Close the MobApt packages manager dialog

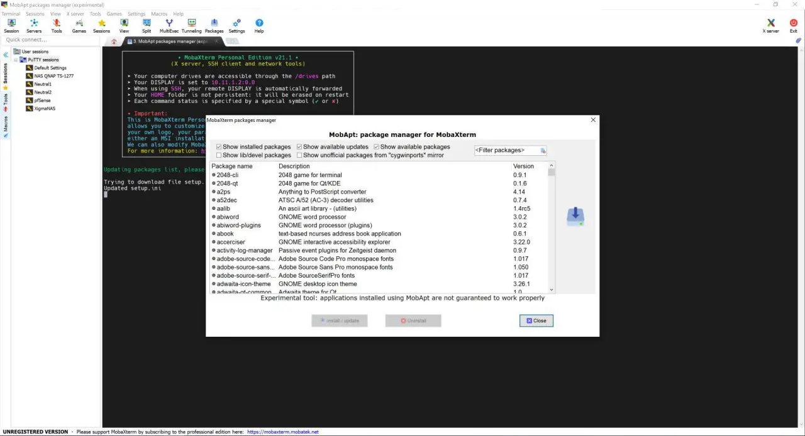point(536,320)
